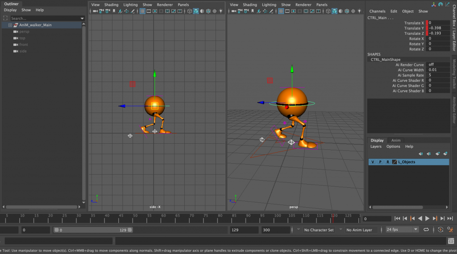
Task: Click the Translate Y value field
Action: (x=438, y=28)
